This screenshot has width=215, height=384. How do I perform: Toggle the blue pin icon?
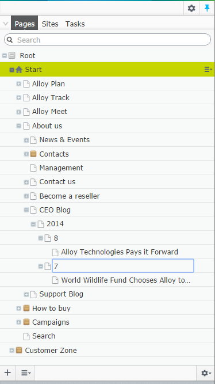tap(207, 8)
